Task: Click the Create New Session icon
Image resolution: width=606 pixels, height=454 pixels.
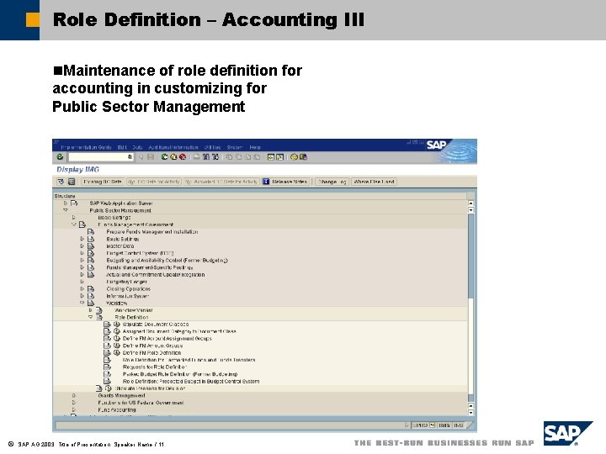Action: coord(271,156)
